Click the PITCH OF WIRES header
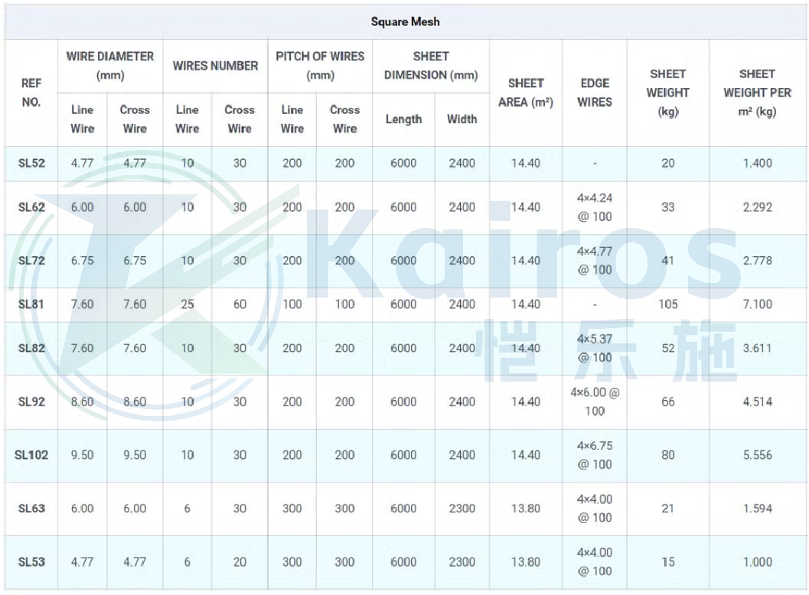 320,66
